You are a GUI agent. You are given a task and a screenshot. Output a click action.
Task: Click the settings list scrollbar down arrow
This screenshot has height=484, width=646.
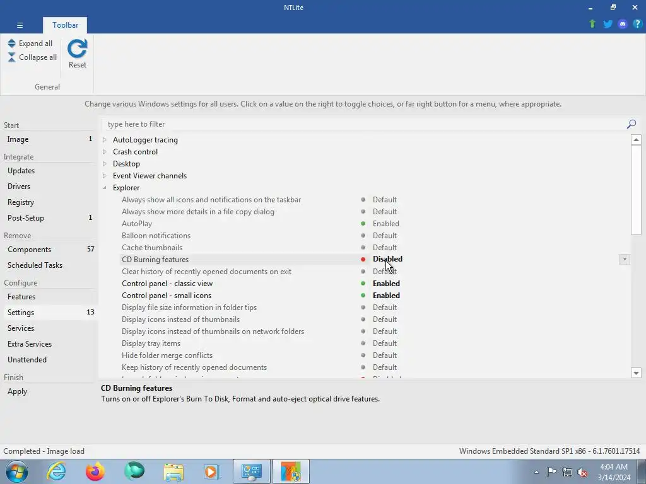click(636, 373)
